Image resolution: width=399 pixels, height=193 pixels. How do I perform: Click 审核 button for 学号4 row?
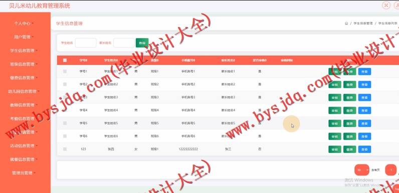(335, 110)
